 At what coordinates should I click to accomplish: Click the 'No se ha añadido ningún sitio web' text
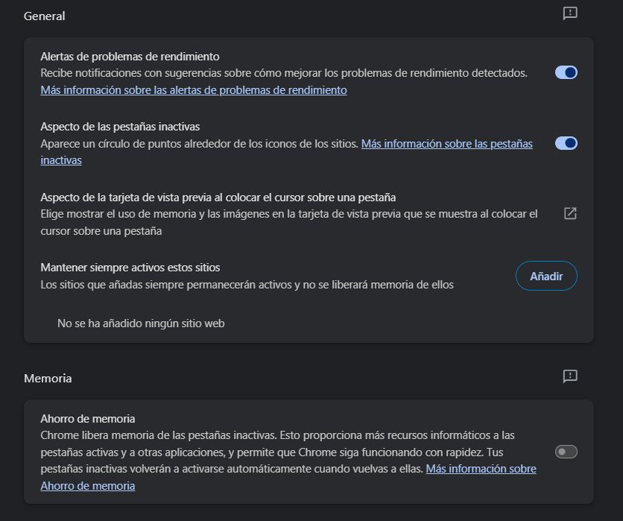[141, 323]
